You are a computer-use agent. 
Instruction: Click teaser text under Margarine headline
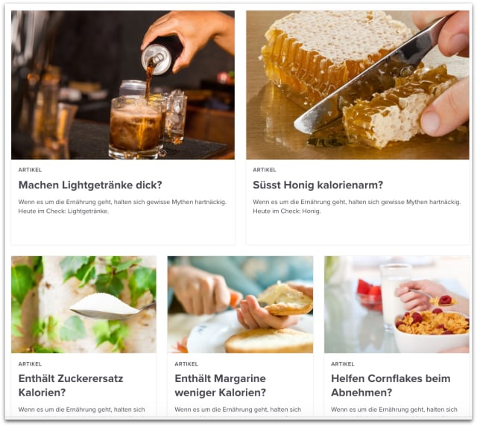238,410
